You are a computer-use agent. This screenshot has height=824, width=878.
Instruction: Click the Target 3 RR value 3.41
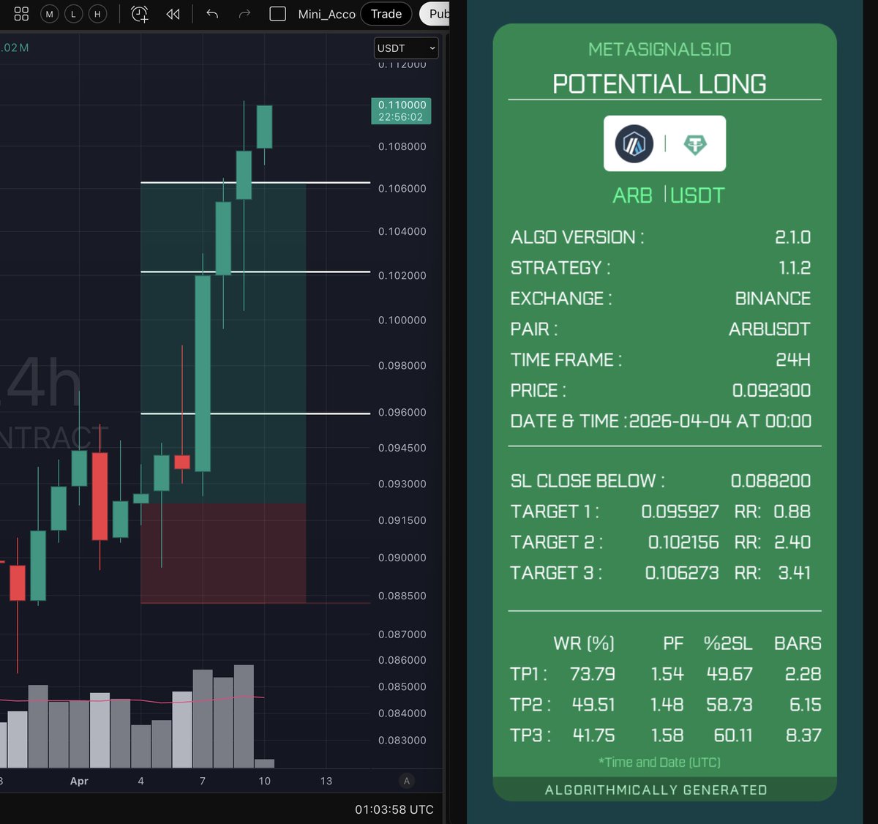795,573
